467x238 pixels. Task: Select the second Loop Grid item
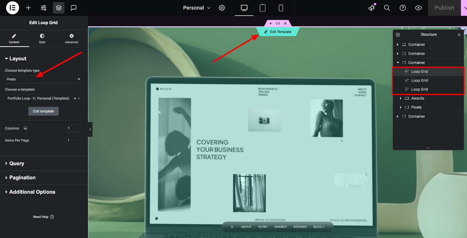[428, 80]
